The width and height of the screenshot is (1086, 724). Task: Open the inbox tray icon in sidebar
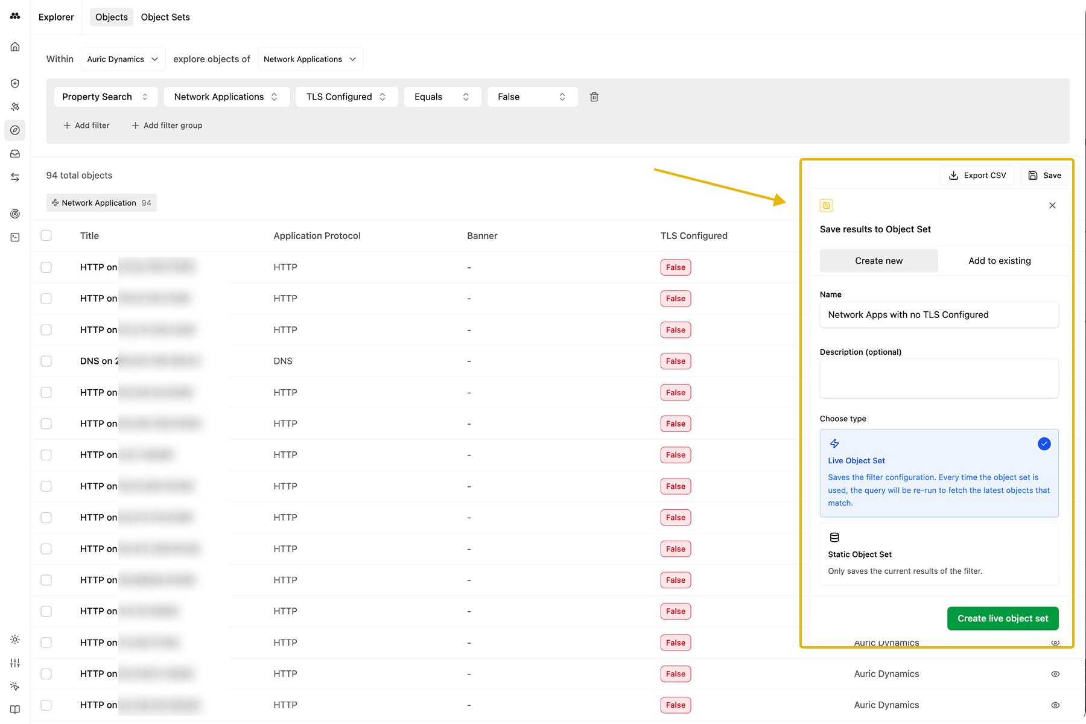tap(15, 154)
